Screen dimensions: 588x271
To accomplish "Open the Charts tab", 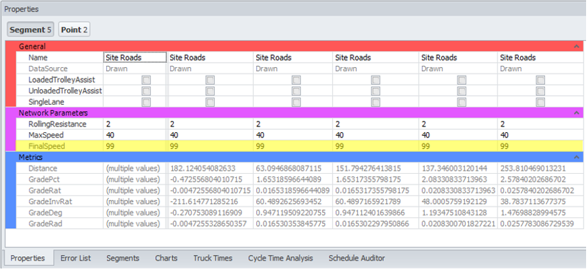I will 166,258.
